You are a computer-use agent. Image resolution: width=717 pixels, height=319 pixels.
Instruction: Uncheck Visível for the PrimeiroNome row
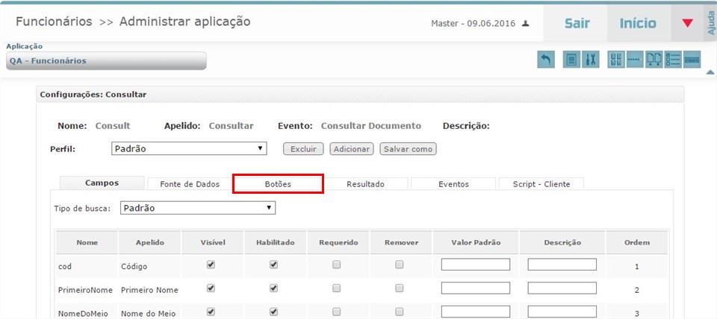click(x=211, y=288)
